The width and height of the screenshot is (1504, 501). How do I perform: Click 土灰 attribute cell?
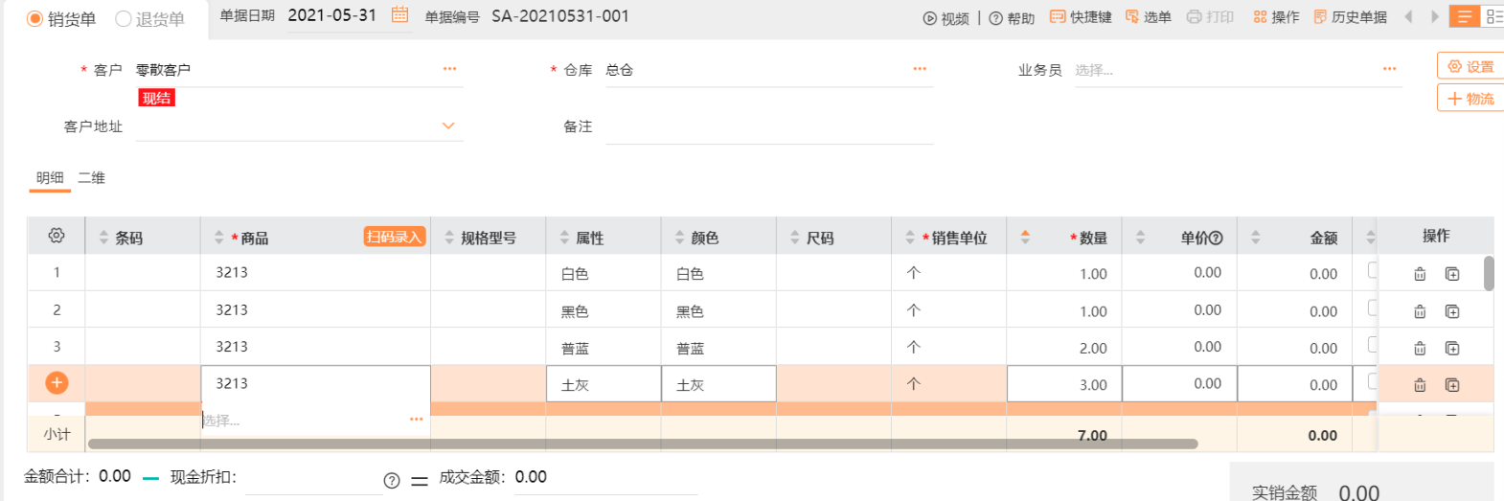coord(604,384)
